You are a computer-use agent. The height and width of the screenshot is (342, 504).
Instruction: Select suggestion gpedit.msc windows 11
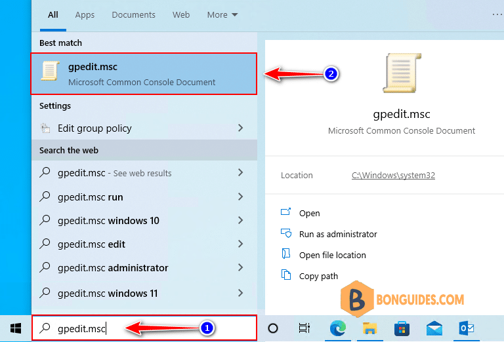pyautogui.click(x=144, y=293)
